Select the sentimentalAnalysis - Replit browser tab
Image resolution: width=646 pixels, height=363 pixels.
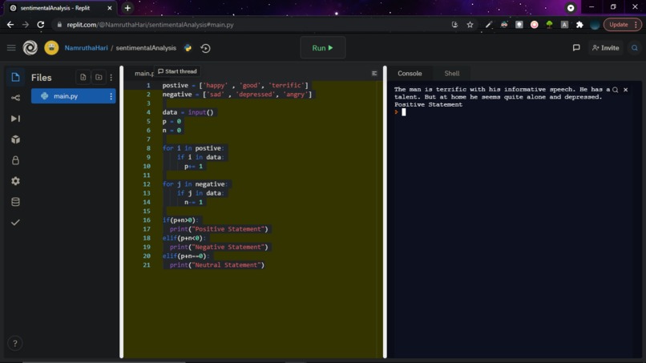[61, 8]
